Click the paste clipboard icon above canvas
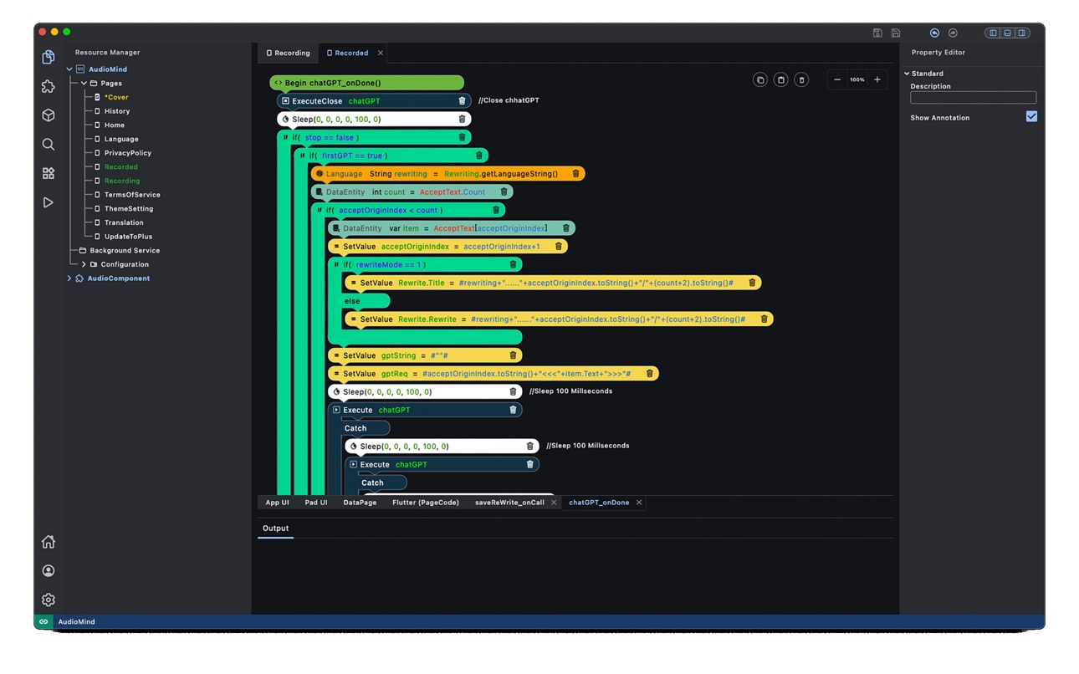 [780, 80]
